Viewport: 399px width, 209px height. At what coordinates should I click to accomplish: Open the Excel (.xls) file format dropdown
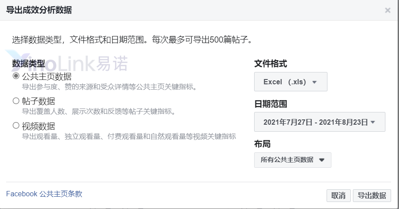click(x=291, y=82)
